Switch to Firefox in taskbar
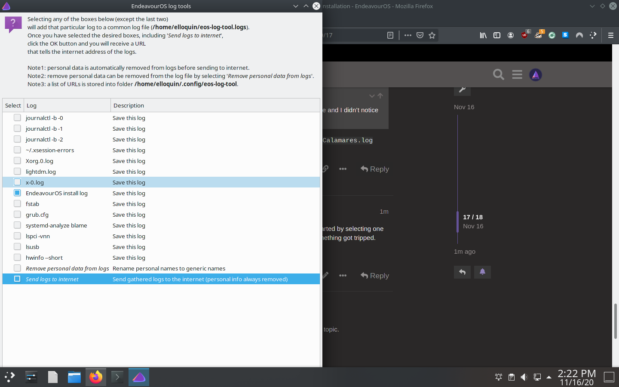This screenshot has width=619, height=387. (x=96, y=377)
